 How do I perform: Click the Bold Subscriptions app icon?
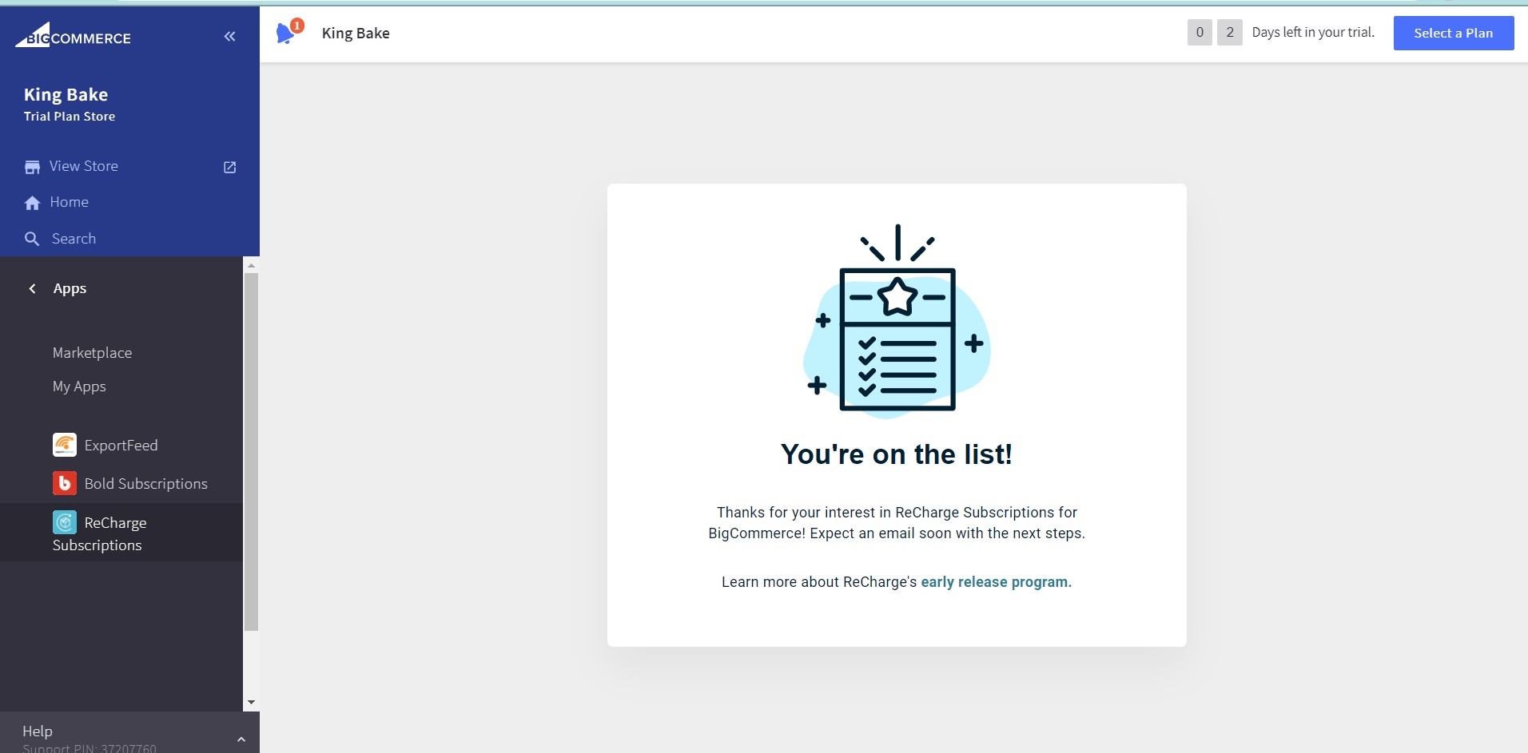pos(65,483)
